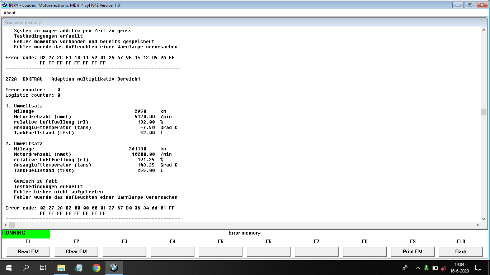Click the green security tray icon
Image resolution: width=490 pixels, height=275 pixels.
pos(426,267)
